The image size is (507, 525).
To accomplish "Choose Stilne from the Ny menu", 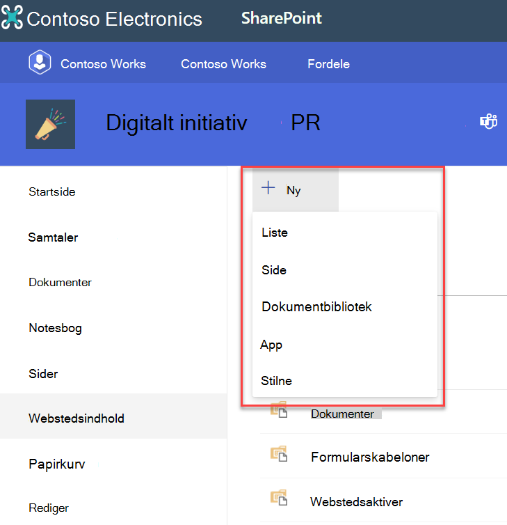I will click(345, 381).
